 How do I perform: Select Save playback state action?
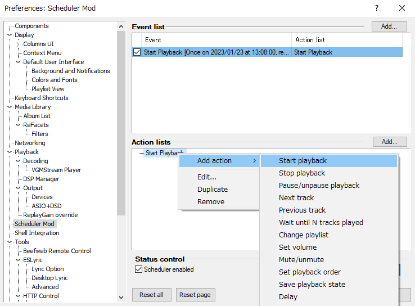(x=329, y=284)
